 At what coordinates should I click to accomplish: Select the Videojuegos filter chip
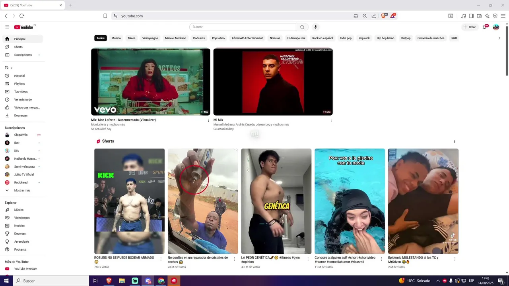click(x=150, y=38)
